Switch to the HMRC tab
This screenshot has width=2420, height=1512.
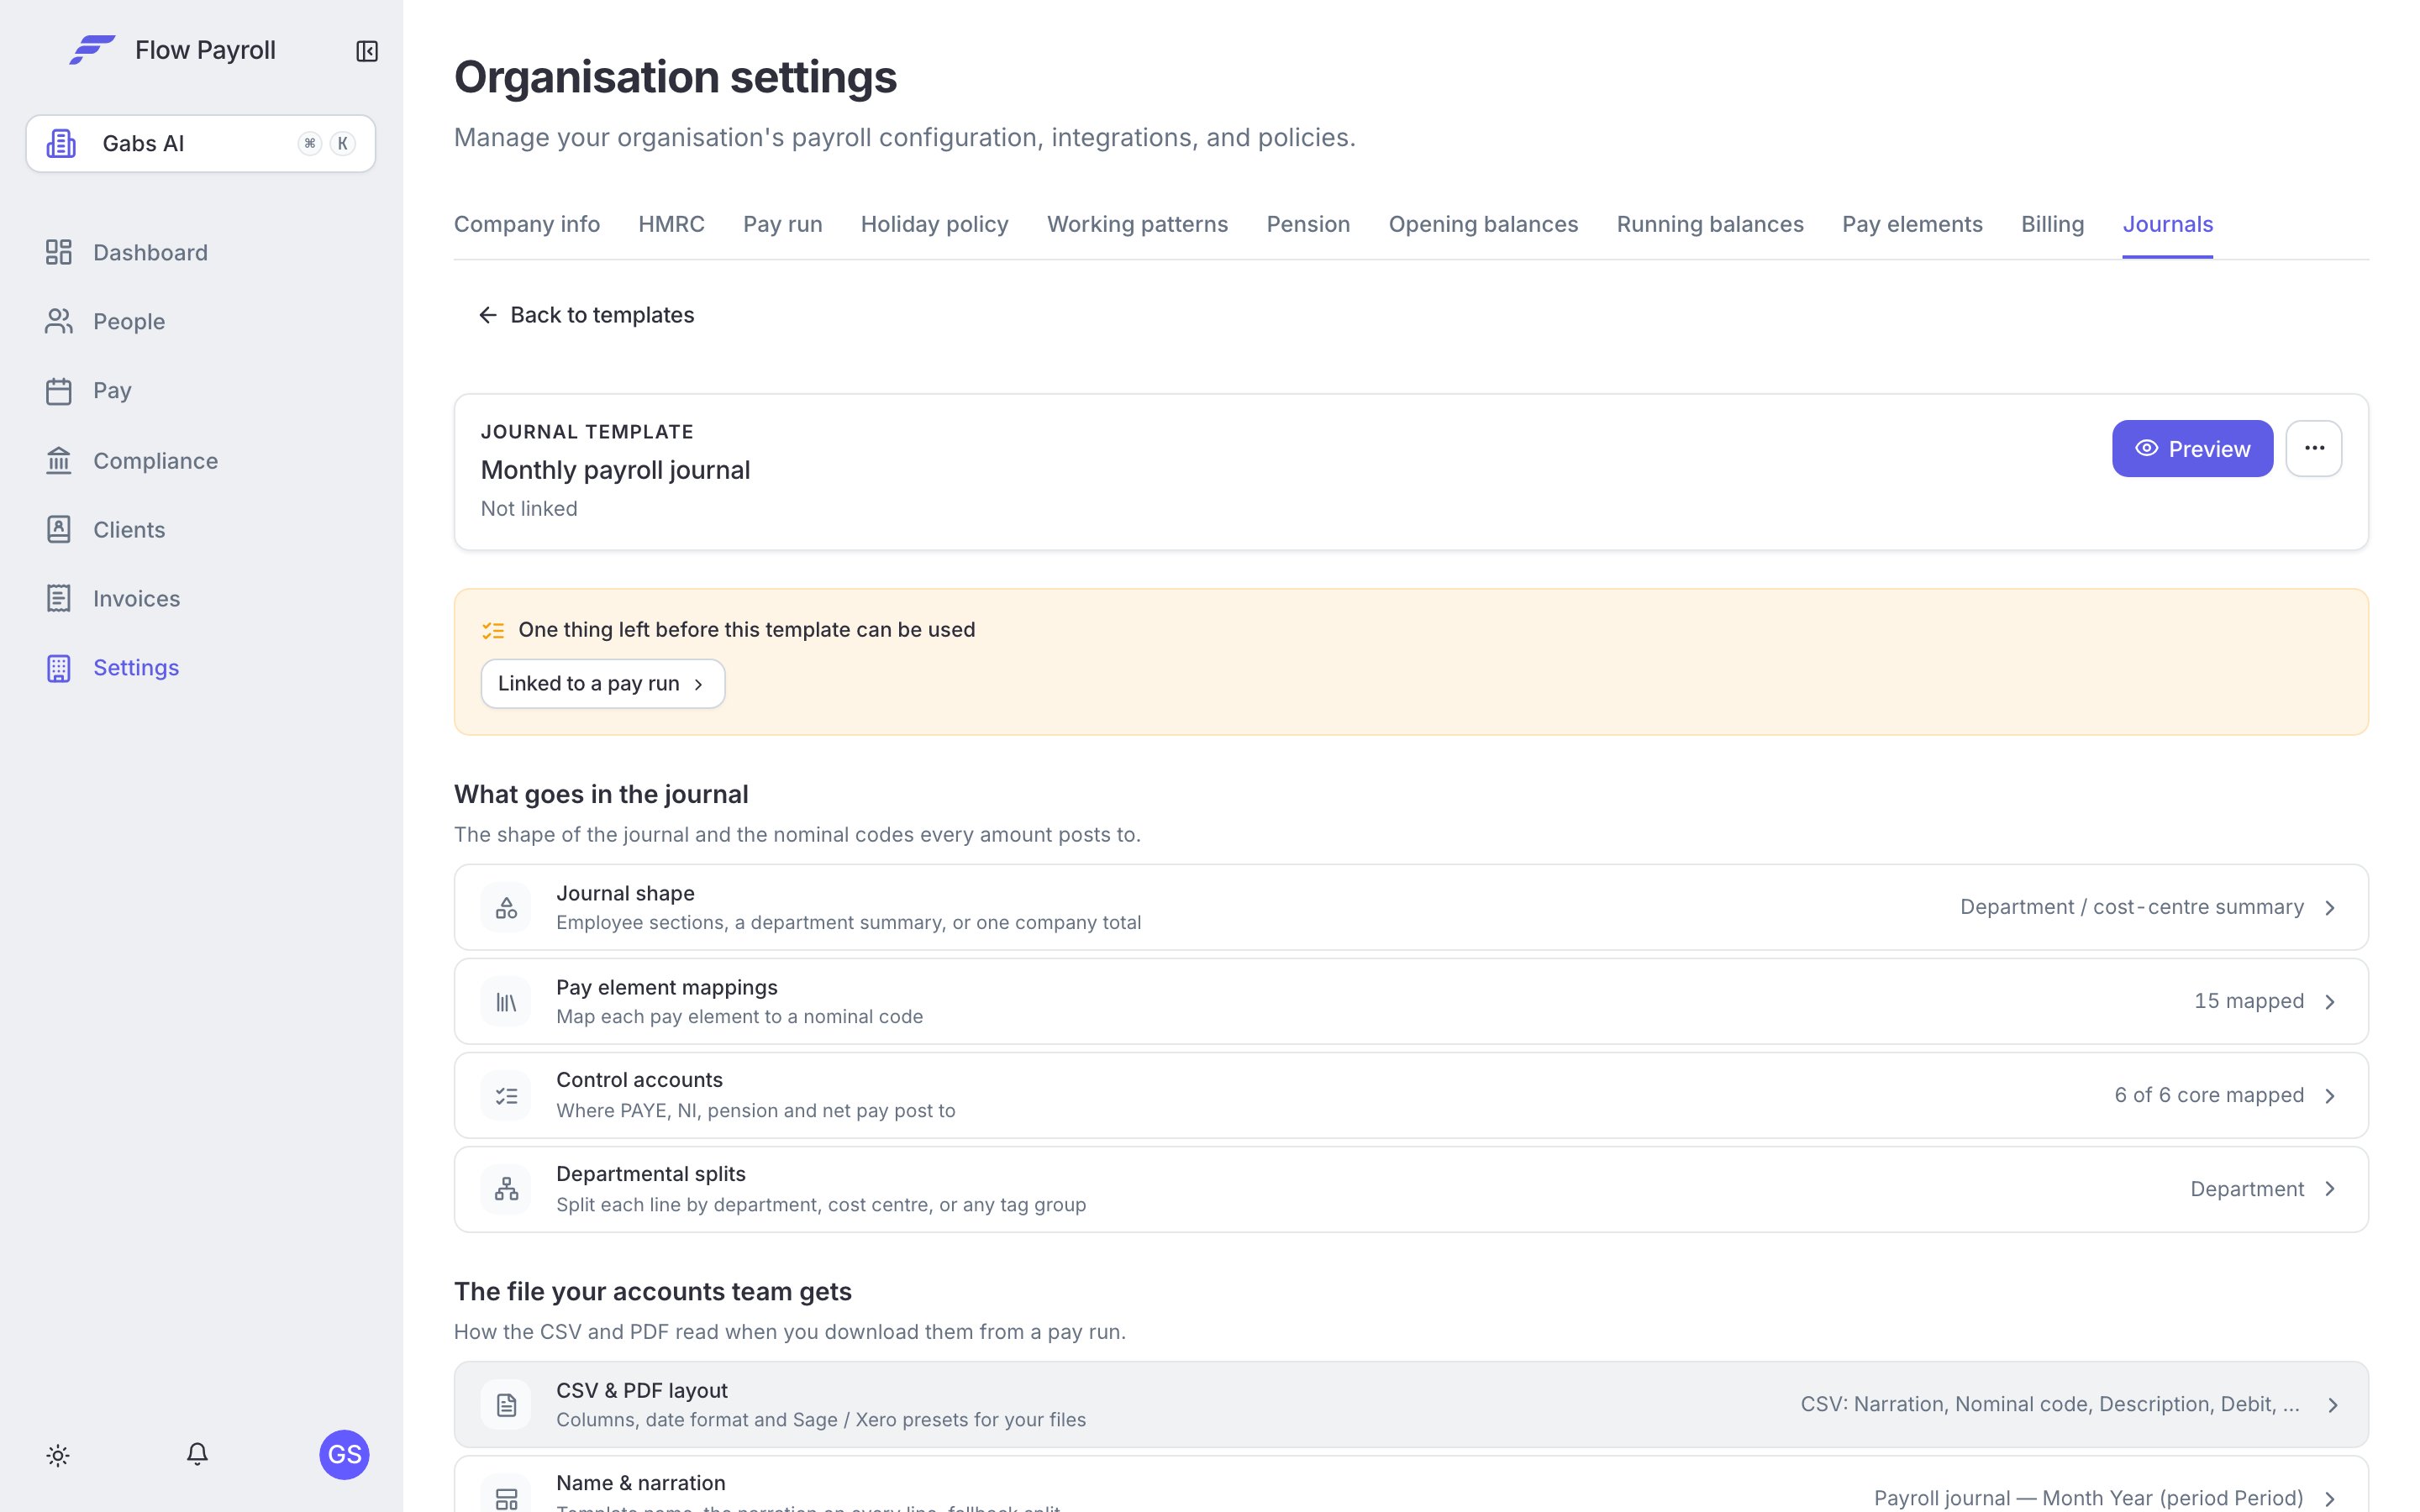click(671, 224)
